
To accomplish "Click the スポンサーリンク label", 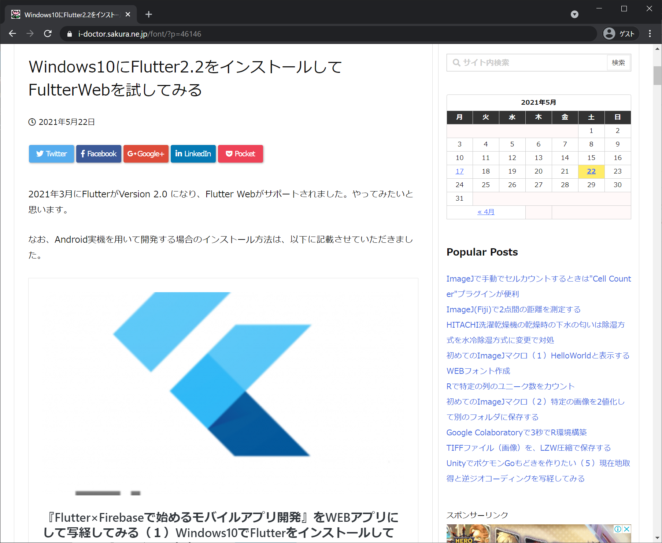I will [x=477, y=515].
